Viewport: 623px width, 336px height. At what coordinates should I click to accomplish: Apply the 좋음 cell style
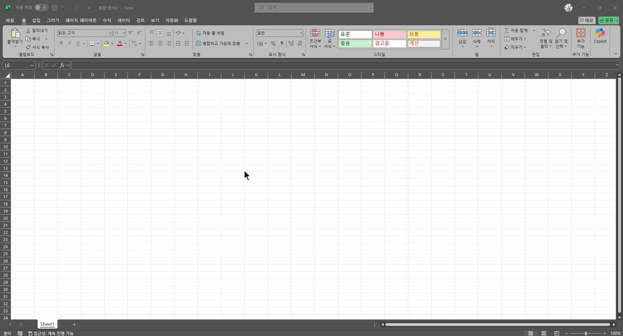[x=355, y=43]
